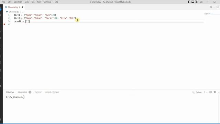Maximize the panel with chevron up
The height and width of the screenshot is (124, 220).
[x=219, y=92]
